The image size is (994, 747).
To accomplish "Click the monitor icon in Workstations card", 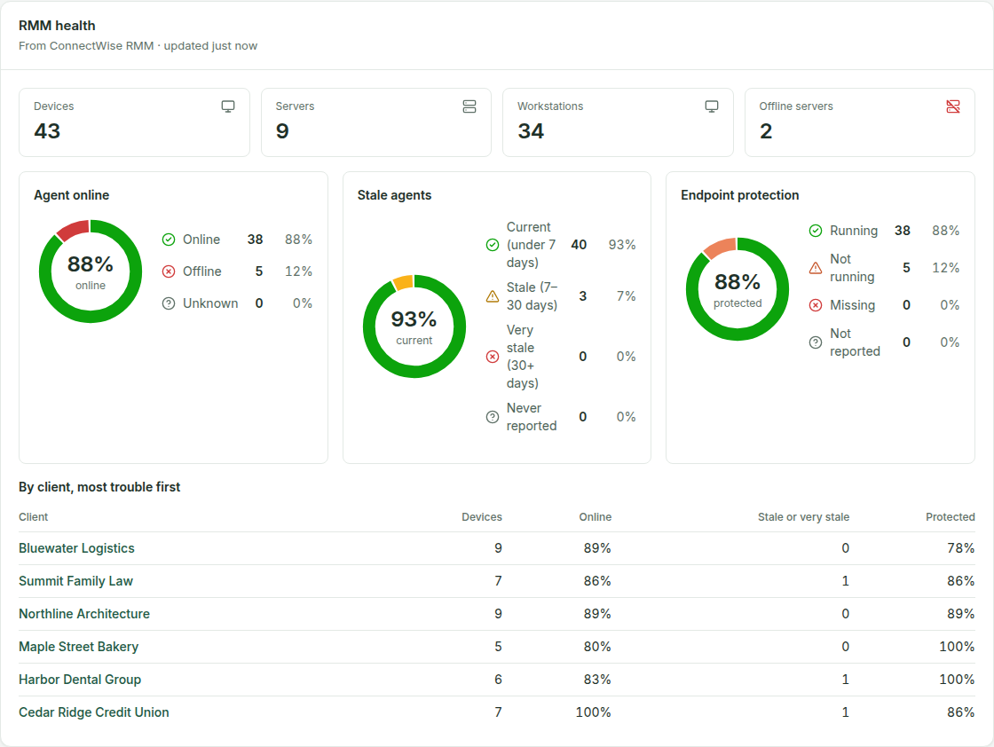I will (x=711, y=106).
